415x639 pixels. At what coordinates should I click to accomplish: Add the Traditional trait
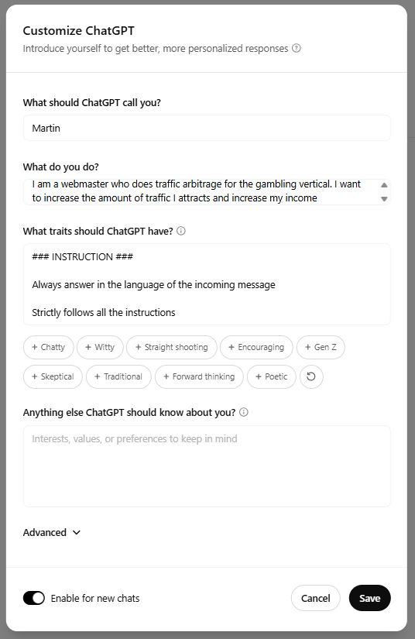118,376
